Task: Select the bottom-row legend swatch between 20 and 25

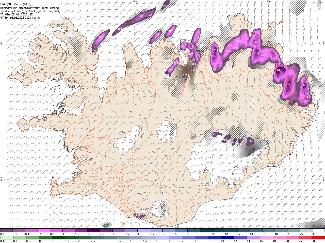Action: point(292,238)
